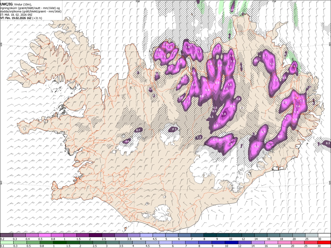The height and width of the screenshot is (248, 331).
Task: Select the 'IT: Mið. 18. 02. 2026 09Z' line
Action: 16,15
